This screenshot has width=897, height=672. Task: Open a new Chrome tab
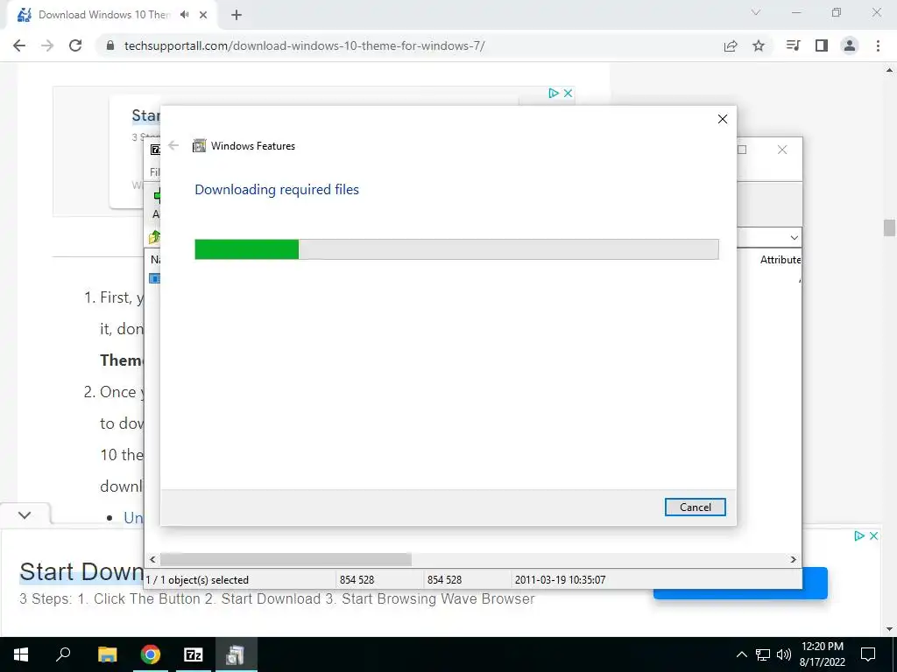[237, 15]
